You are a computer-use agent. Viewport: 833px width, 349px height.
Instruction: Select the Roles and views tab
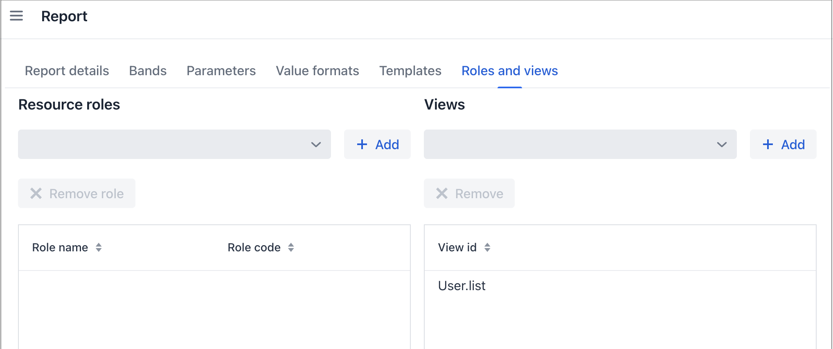(509, 71)
